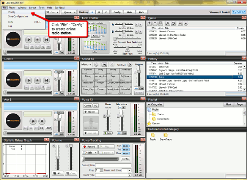
Task: Click Beat Fade slider
Action: pyautogui.click(x=127, y=47)
